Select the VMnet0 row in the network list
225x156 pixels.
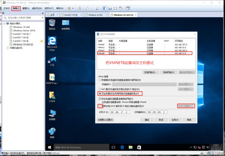click(x=144, y=44)
